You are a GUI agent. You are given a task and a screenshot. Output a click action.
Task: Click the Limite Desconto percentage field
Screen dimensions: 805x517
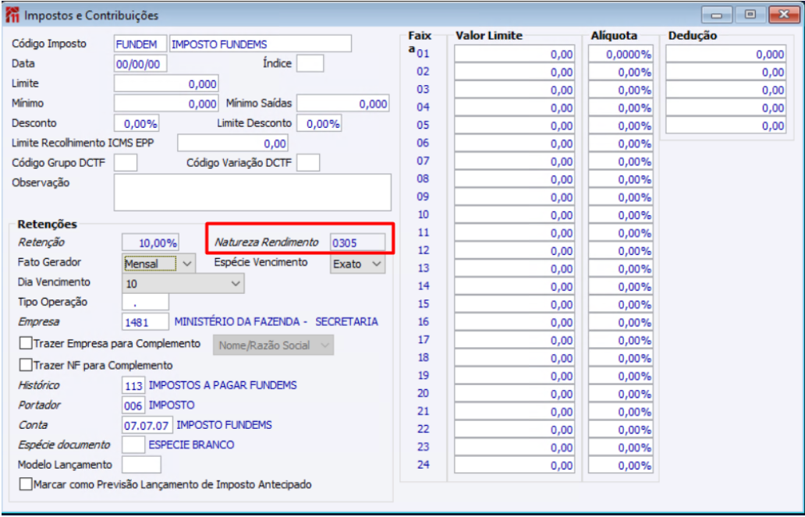point(319,123)
